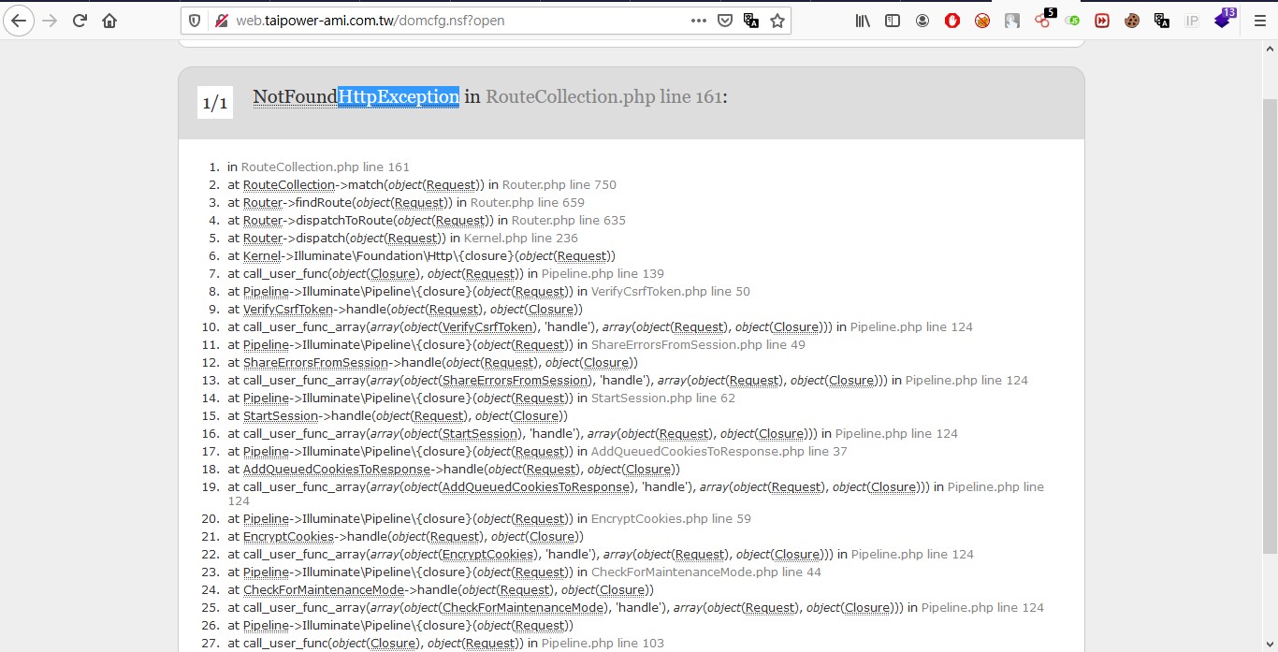Image resolution: width=1278 pixels, height=652 pixels.
Task: Click the translate extension icon in the toolbar
Action: [x=1162, y=21]
